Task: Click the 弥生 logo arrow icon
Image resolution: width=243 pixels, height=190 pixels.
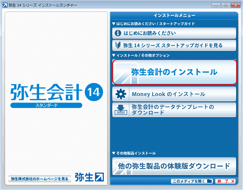Action: tap(99, 177)
